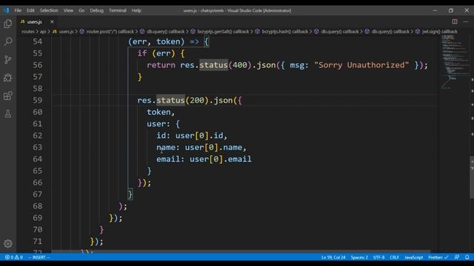Screen dimensions: 474x266
Task: Open the Go menu
Action: click(81, 10)
